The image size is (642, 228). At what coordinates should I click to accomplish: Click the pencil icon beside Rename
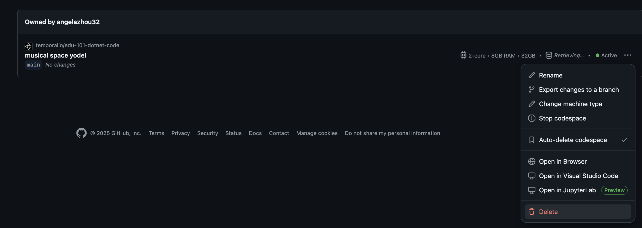pos(532,75)
